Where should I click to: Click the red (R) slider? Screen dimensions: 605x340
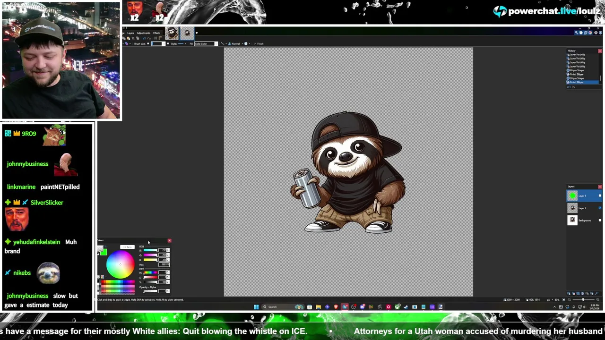150,250
